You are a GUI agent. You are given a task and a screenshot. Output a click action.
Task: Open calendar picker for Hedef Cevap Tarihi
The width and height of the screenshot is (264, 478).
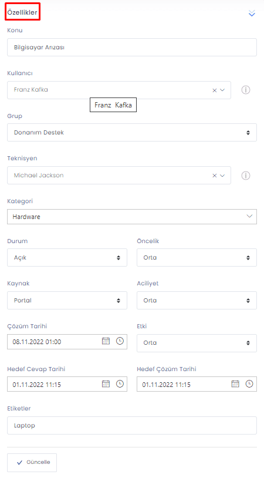tap(106, 384)
